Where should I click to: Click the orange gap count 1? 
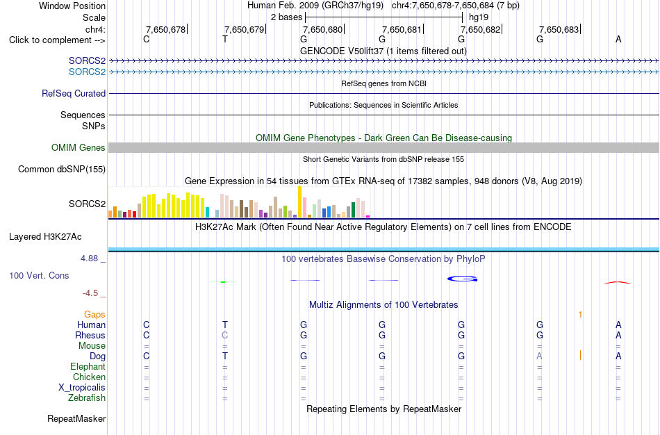click(580, 315)
